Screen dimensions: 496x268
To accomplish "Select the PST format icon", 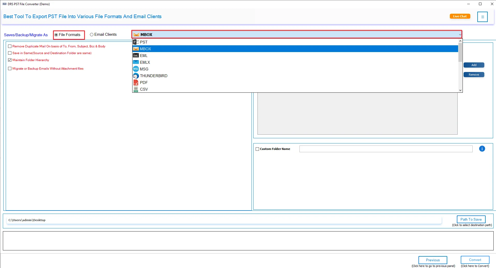I will click(x=136, y=42).
